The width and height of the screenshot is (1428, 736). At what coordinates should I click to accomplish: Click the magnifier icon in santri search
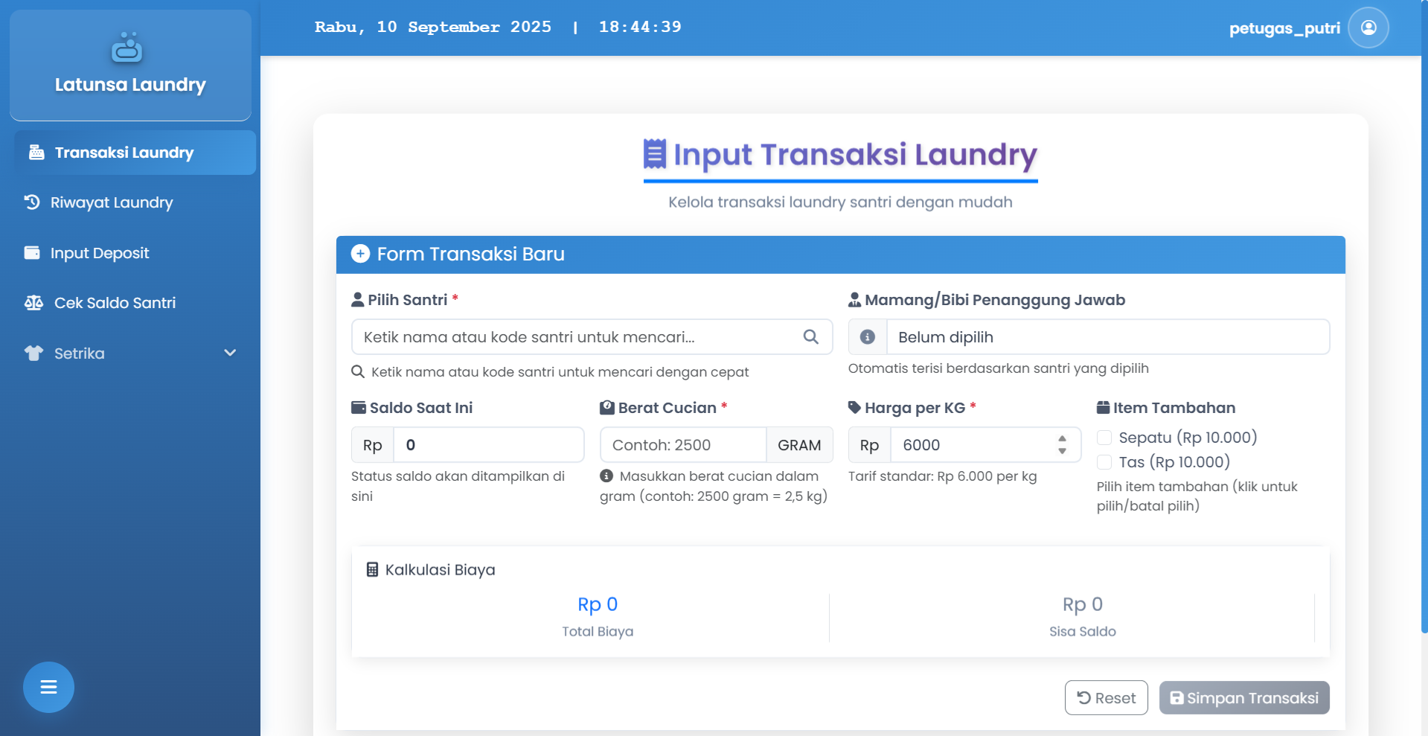click(810, 337)
